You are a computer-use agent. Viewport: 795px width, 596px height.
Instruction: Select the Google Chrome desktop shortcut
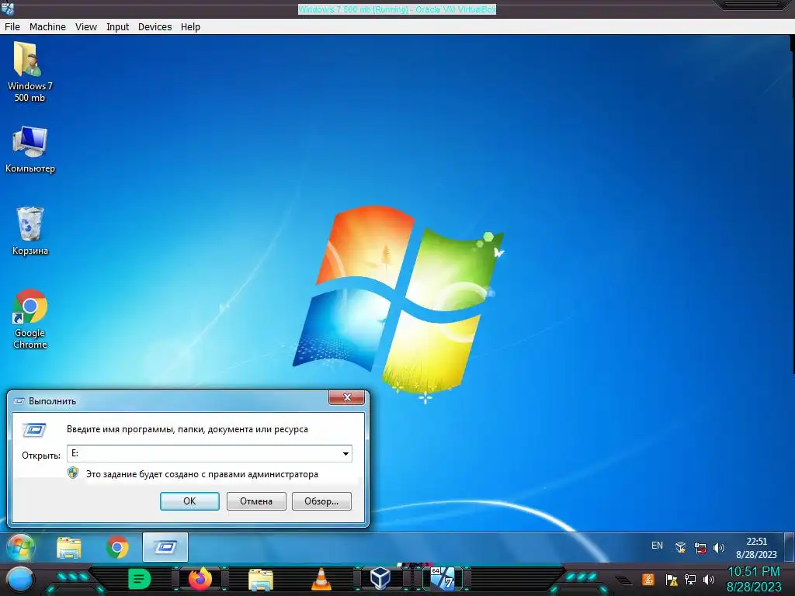pos(30,318)
